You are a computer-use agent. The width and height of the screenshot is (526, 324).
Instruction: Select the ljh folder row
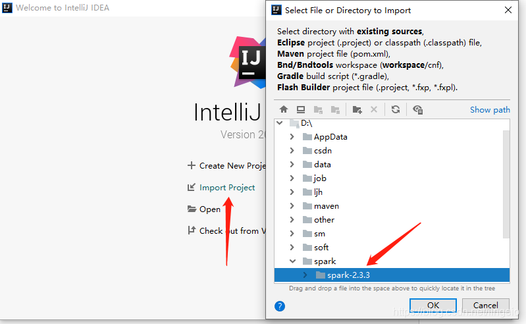click(392, 192)
